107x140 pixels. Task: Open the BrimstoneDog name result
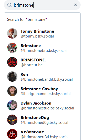35,118
